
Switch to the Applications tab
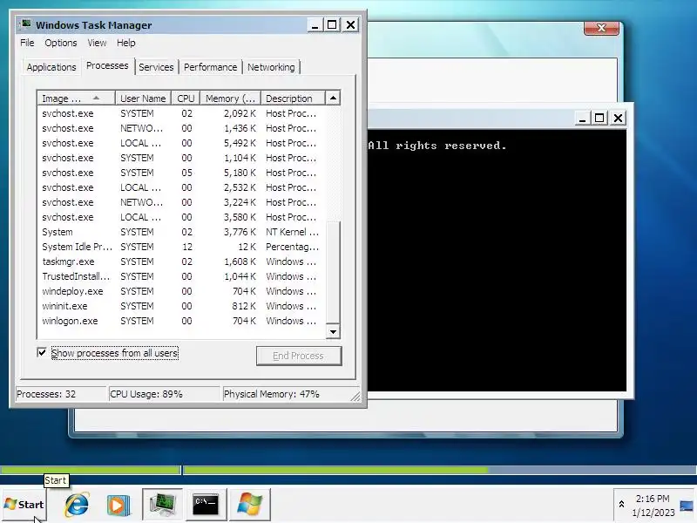tap(51, 67)
